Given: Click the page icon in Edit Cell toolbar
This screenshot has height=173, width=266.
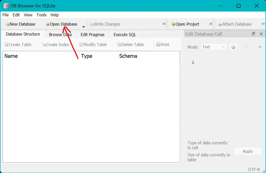Looking at the screenshot, I should (245, 47).
